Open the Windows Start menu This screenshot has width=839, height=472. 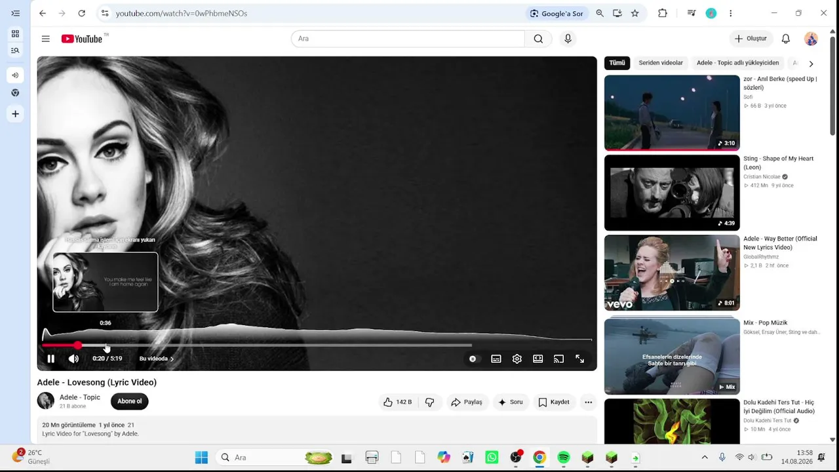click(x=201, y=458)
